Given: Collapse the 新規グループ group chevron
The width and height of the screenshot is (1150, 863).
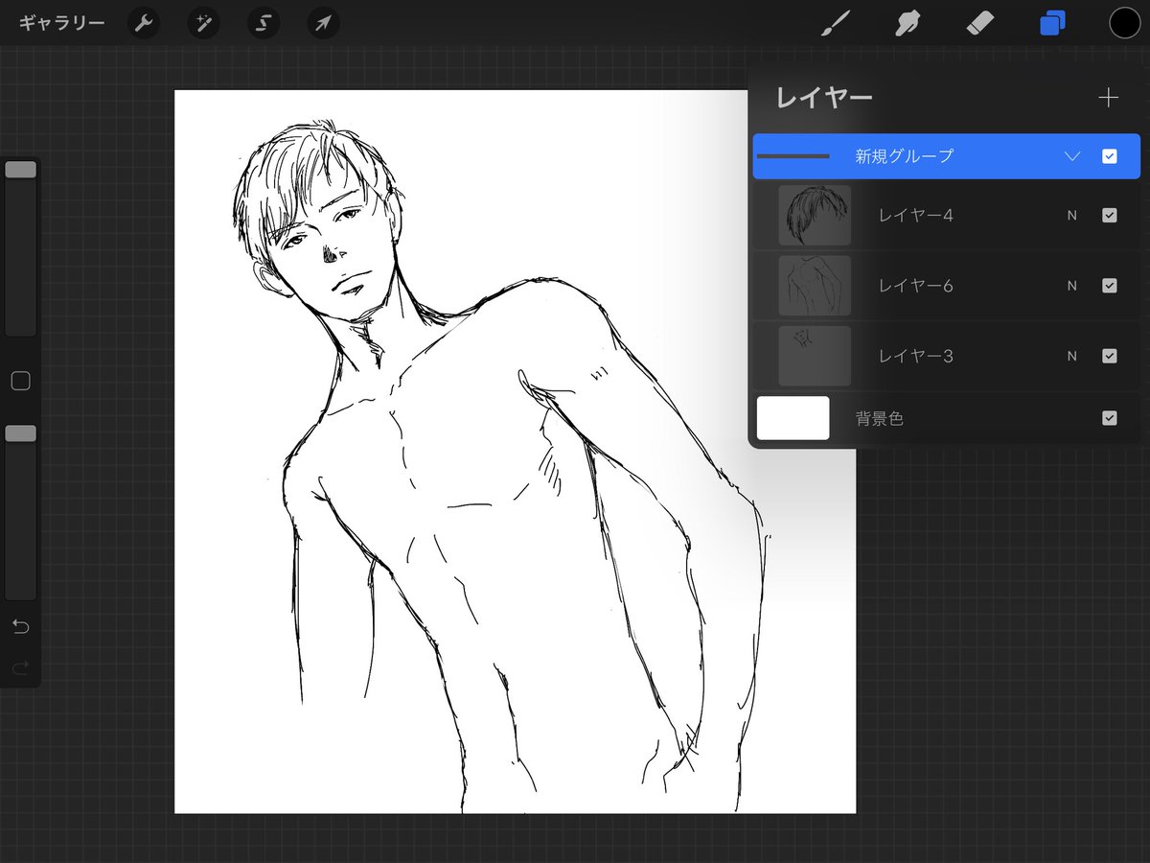Looking at the screenshot, I should pyautogui.click(x=1071, y=156).
